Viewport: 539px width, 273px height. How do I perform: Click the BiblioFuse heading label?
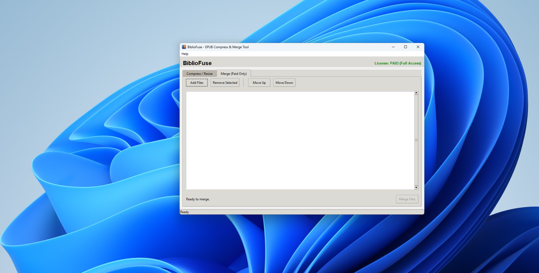198,63
